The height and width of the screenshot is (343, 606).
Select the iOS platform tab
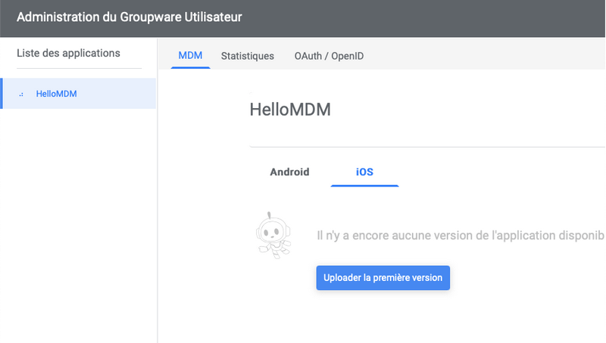click(x=364, y=172)
